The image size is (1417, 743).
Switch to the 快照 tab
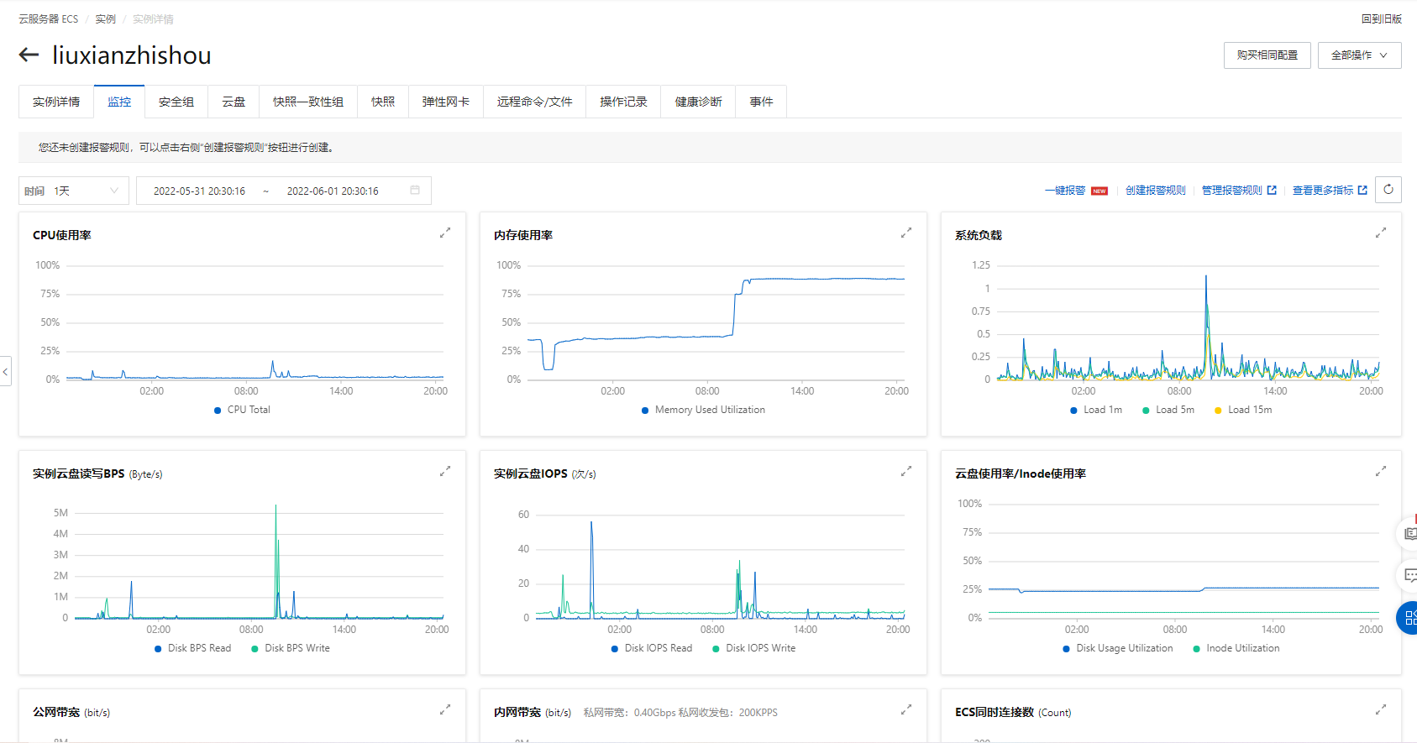(x=383, y=102)
